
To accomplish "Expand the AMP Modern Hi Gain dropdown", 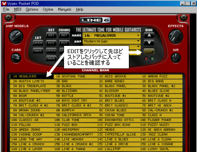I will click(138, 41).
